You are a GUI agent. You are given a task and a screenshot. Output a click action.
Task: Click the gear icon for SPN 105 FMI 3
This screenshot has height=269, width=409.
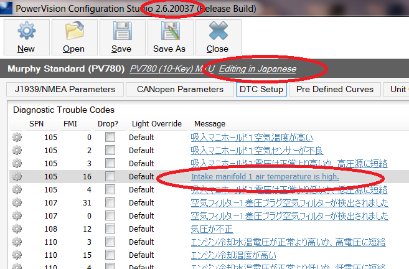tap(17, 163)
